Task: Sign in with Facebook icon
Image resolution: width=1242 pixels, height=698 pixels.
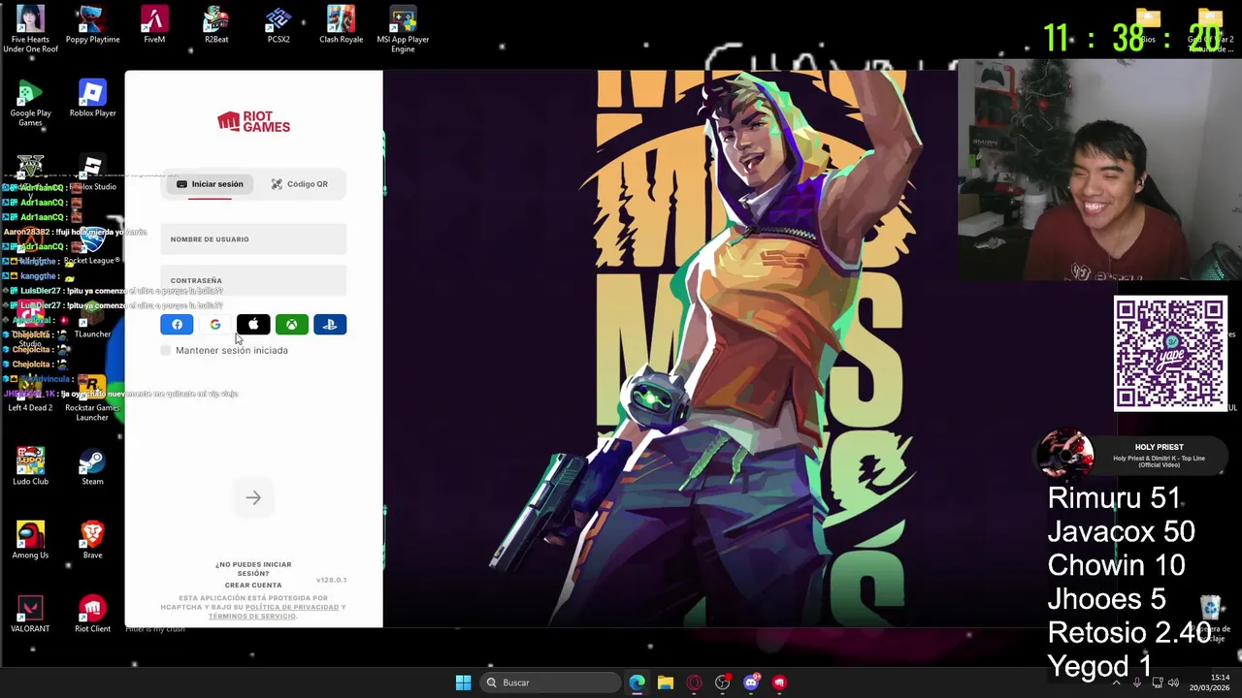Action: [x=177, y=325]
